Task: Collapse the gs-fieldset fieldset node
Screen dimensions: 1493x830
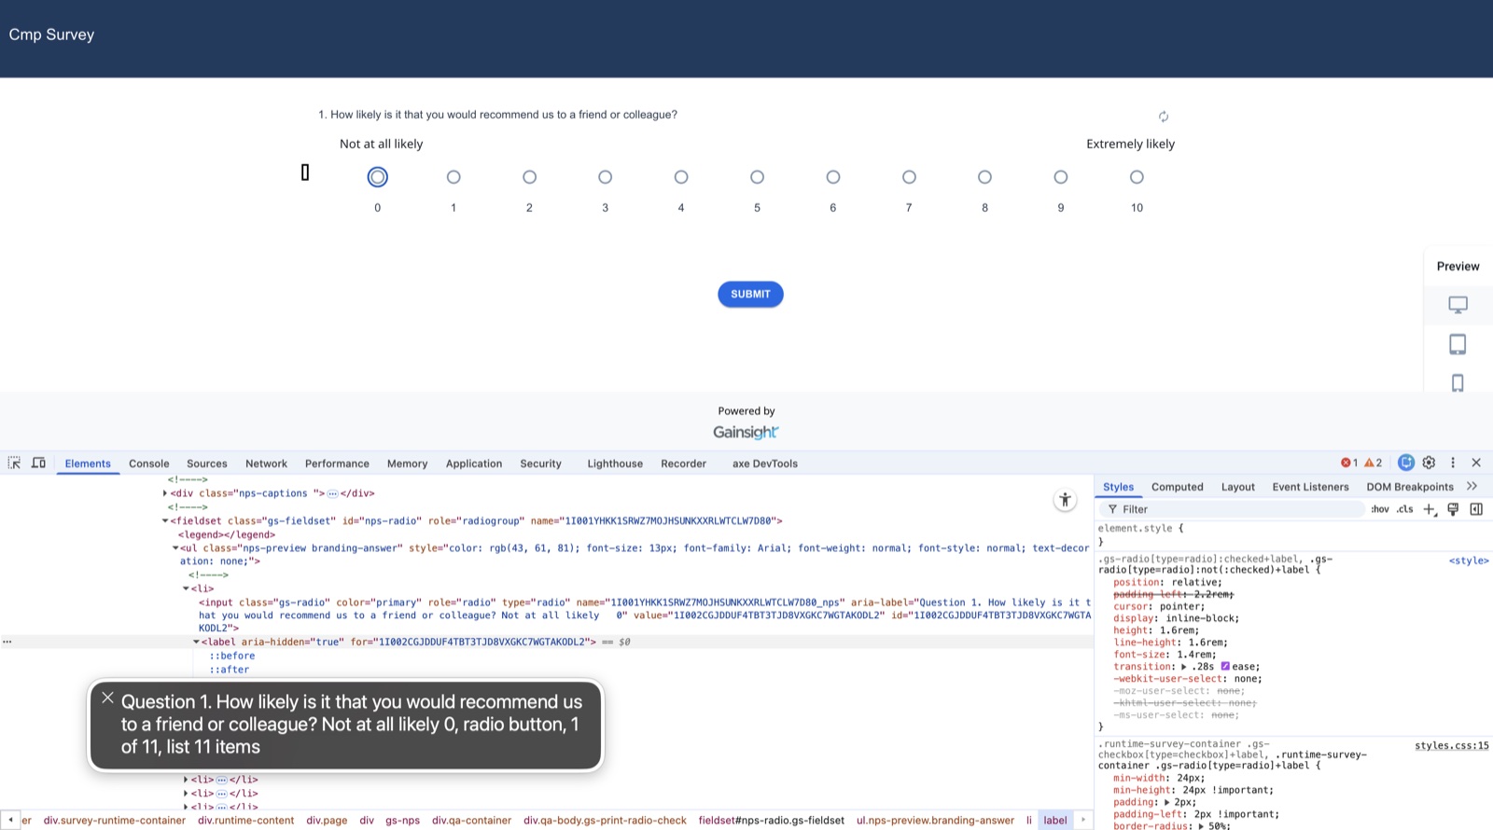Action: coord(165,521)
